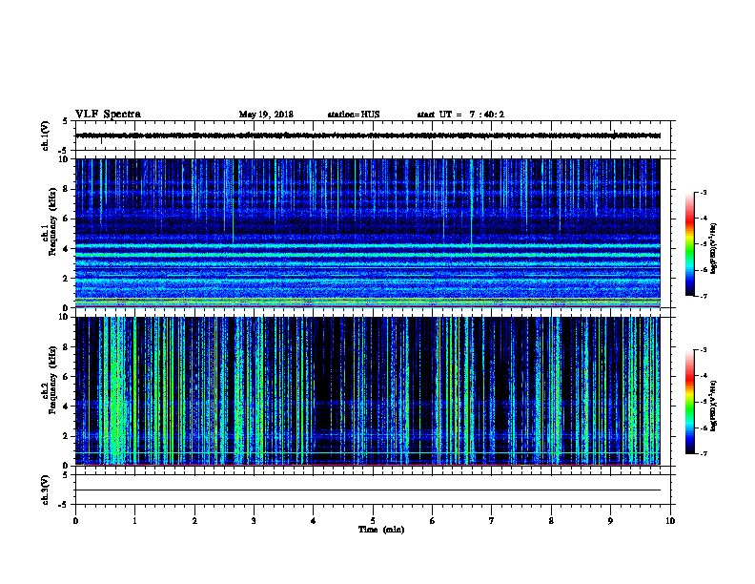Viewport: 755px width, 584px height.
Task: Select the "May 19, 2018" date text
Action: click(x=266, y=115)
